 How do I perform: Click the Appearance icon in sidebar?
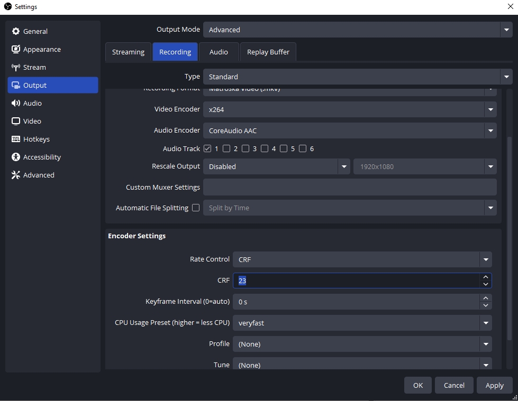15,49
